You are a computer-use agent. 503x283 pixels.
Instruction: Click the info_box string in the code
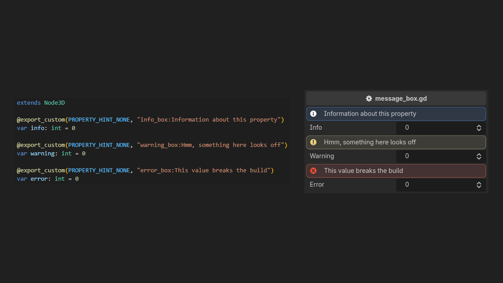click(x=209, y=120)
